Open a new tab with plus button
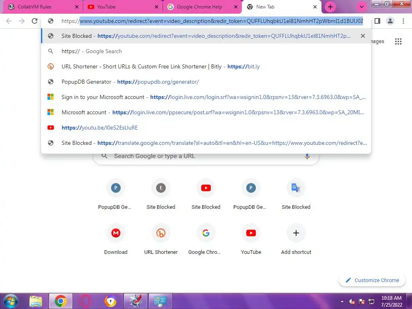 click(x=330, y=7)
